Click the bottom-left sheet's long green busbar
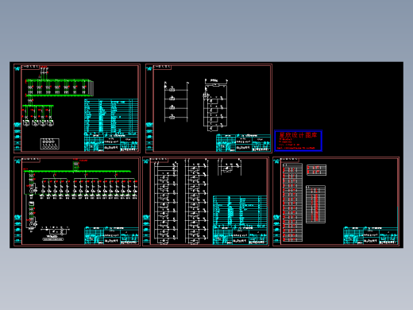This screenshot has width=413, height=310. [x=77, y=172]
